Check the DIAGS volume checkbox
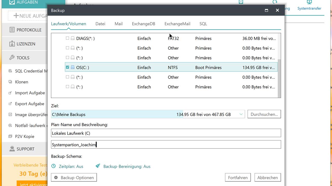332x186 pixels. 67,38
